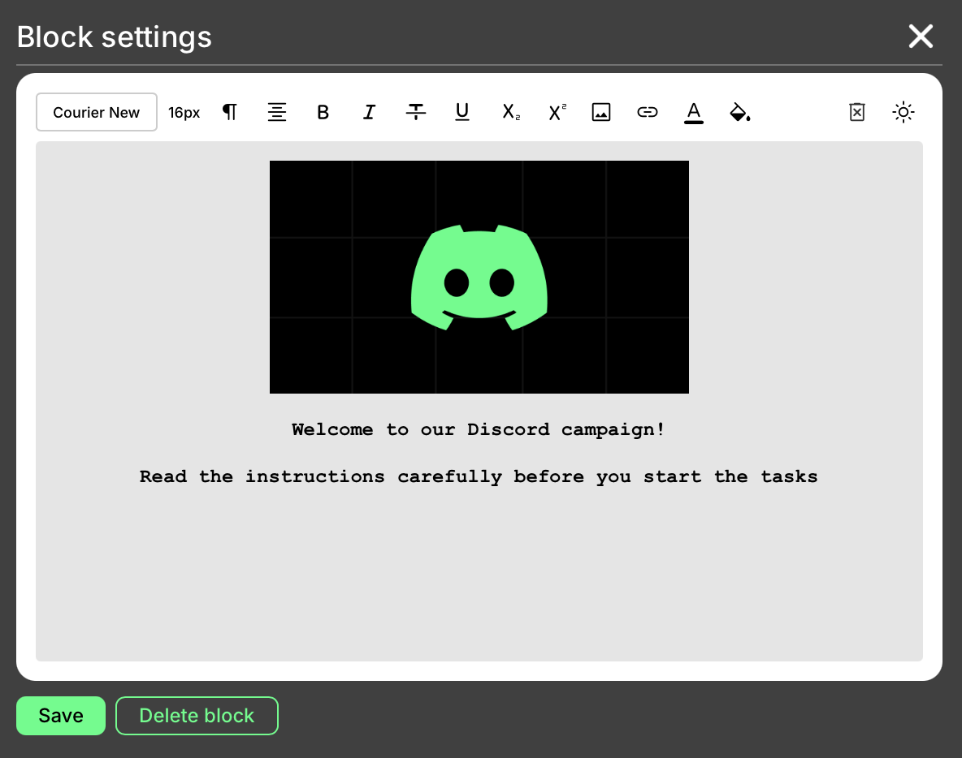Select the center text alignment icon
This screenshot has width=962, height=758.
tap(277, 112)
